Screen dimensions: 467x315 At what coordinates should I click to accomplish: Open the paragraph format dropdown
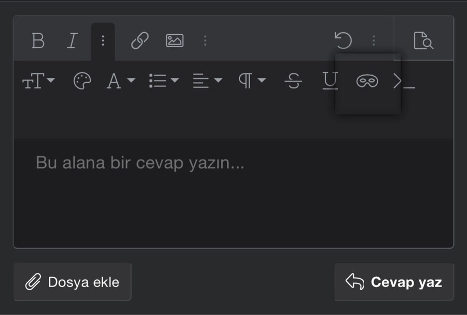(x=252, y=81)
